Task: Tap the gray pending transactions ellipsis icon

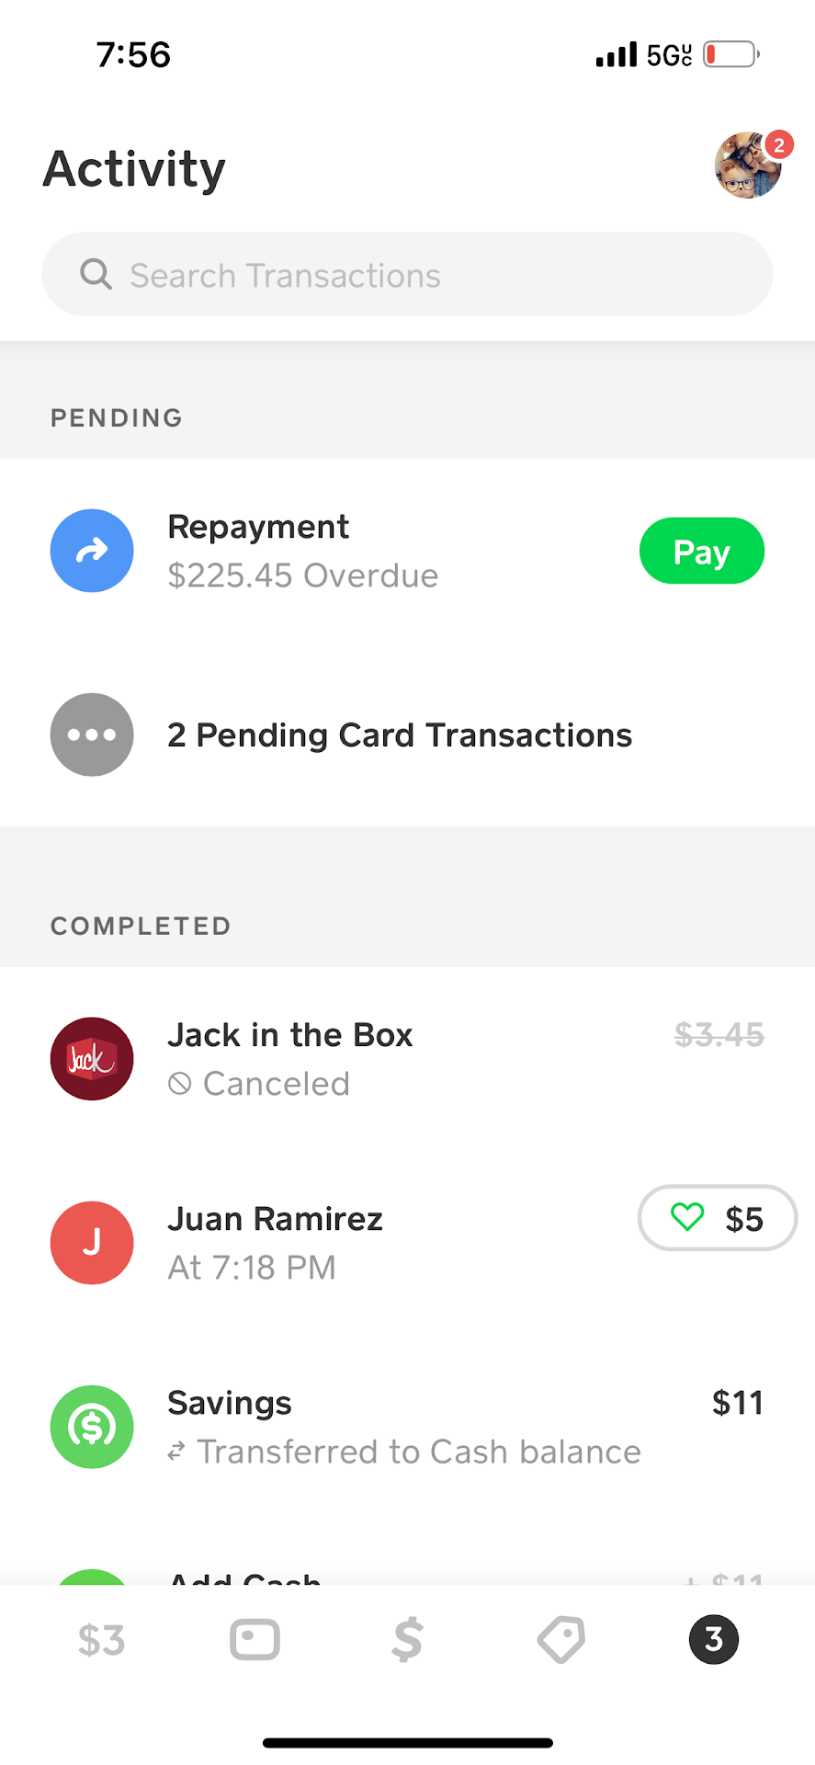Action: (x=92, y=734)
